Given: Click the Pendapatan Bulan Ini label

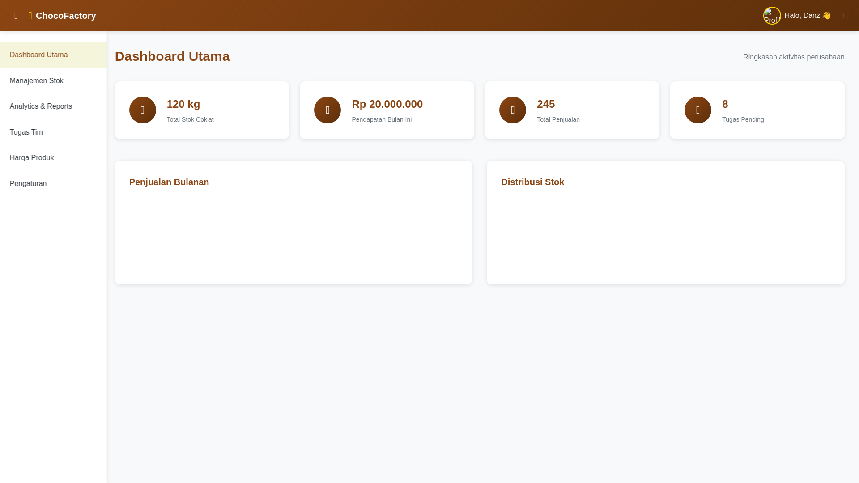Looking at the screenshot, I should (382, 119).
